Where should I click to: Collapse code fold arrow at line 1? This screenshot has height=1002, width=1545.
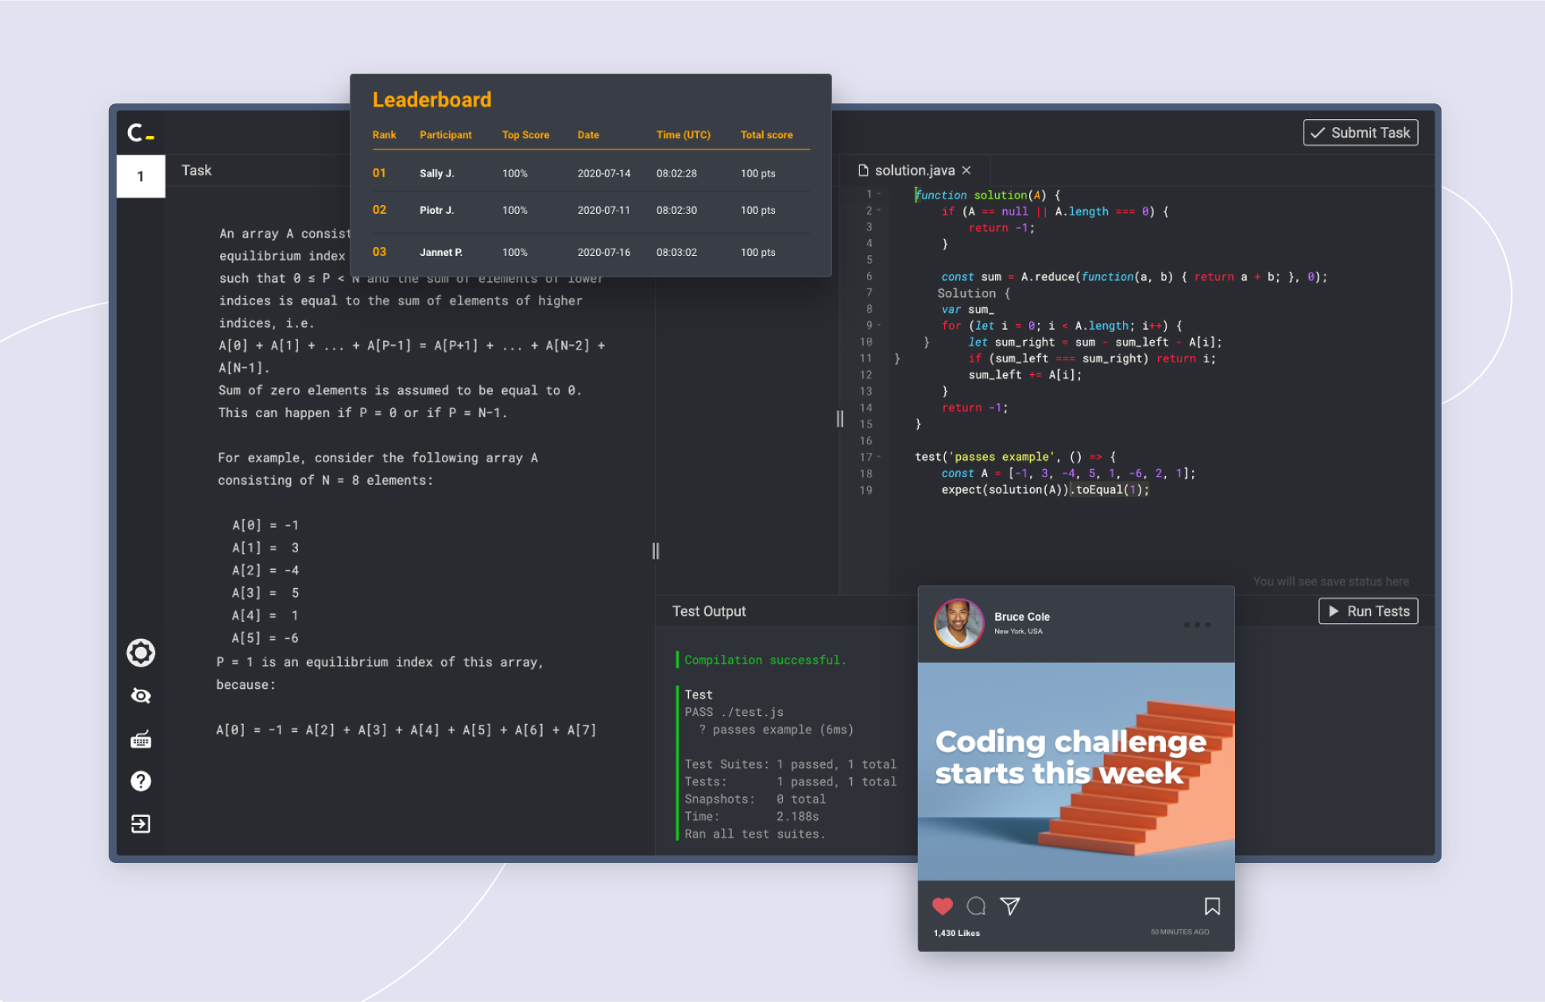click(879, 194)
